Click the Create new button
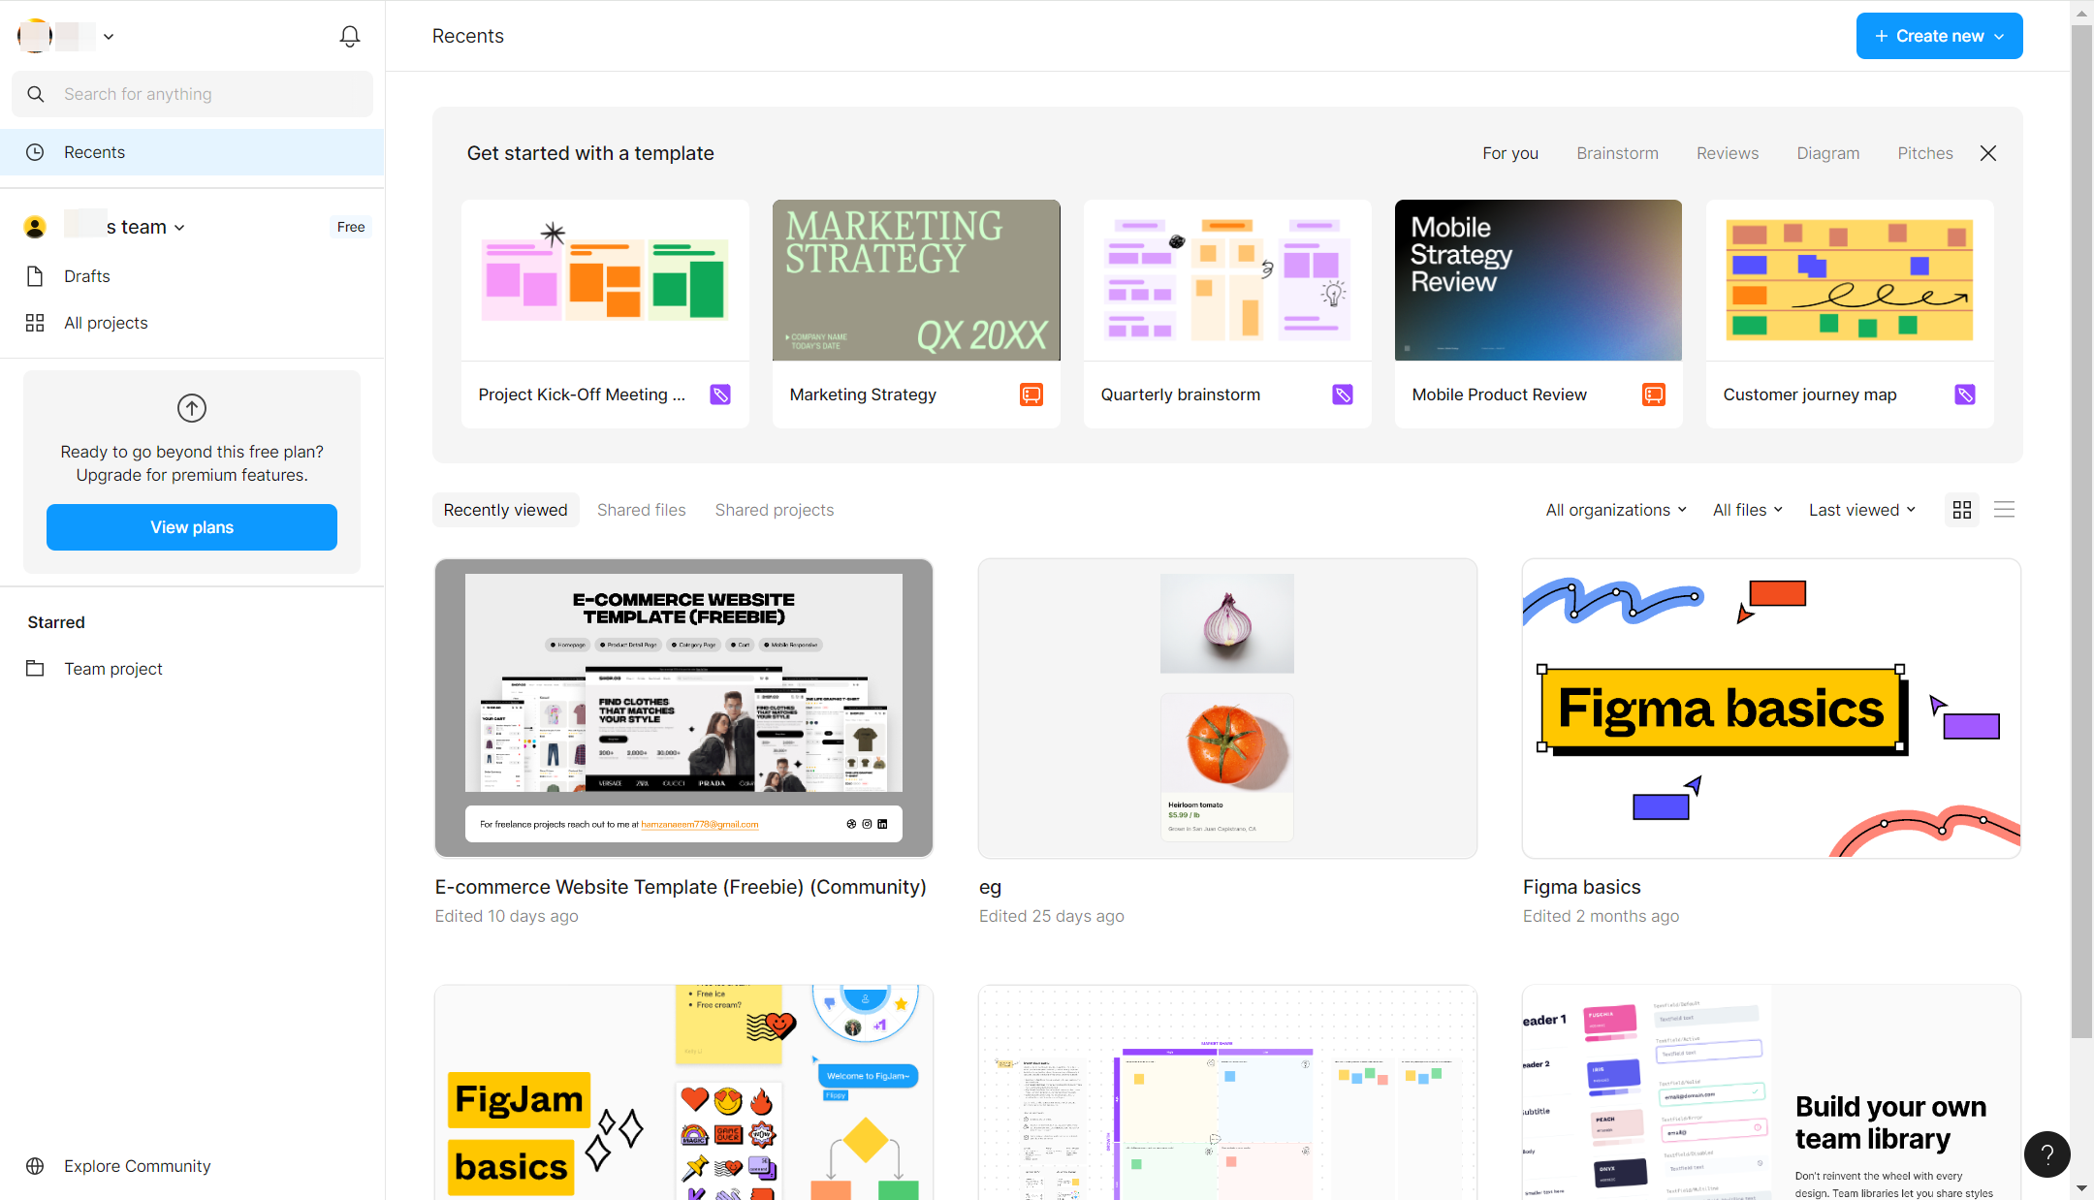The width and height of the screenshot is (2094, 1200). pyautogui.click(x=1939, y=36)
